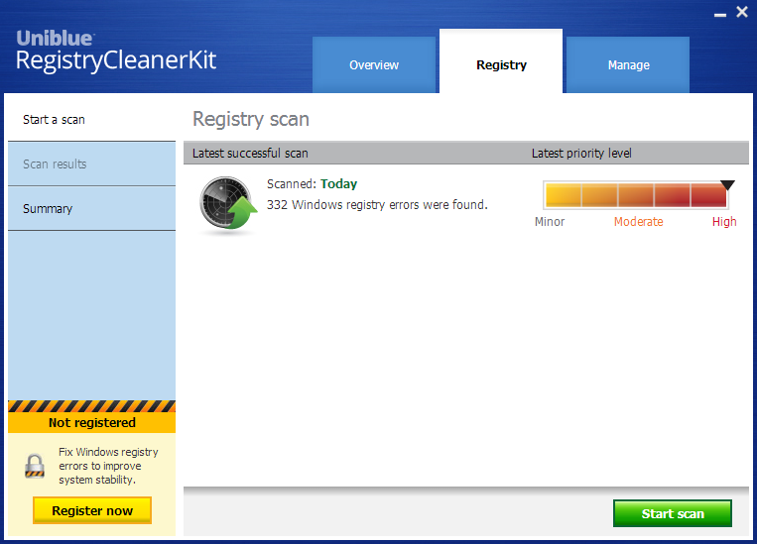Click the yellow Register now button
The image size is (757, 544).
(92, 510)
